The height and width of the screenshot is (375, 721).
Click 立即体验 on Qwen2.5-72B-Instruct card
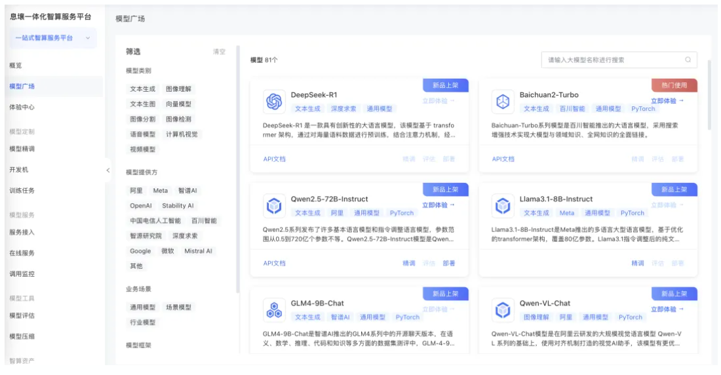pos(438,205)
